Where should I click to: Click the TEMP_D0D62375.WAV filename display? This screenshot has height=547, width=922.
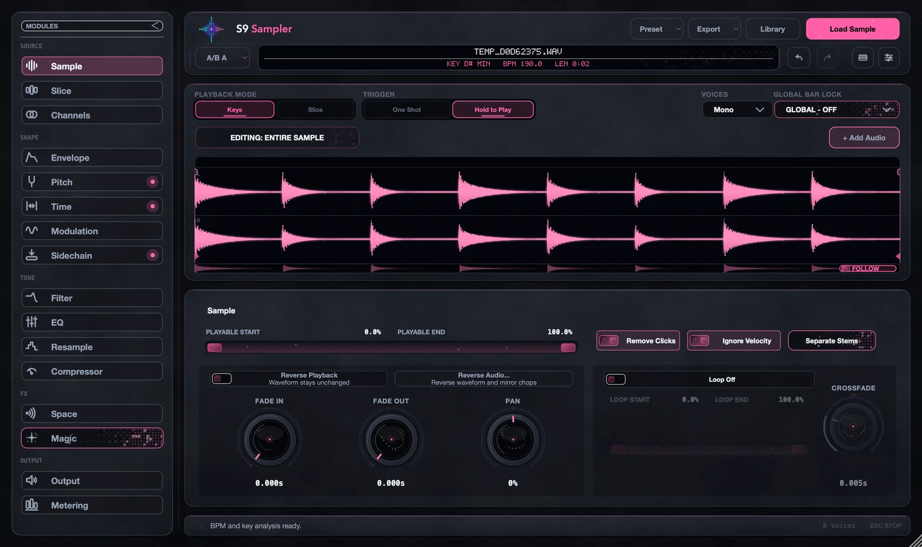518,51
